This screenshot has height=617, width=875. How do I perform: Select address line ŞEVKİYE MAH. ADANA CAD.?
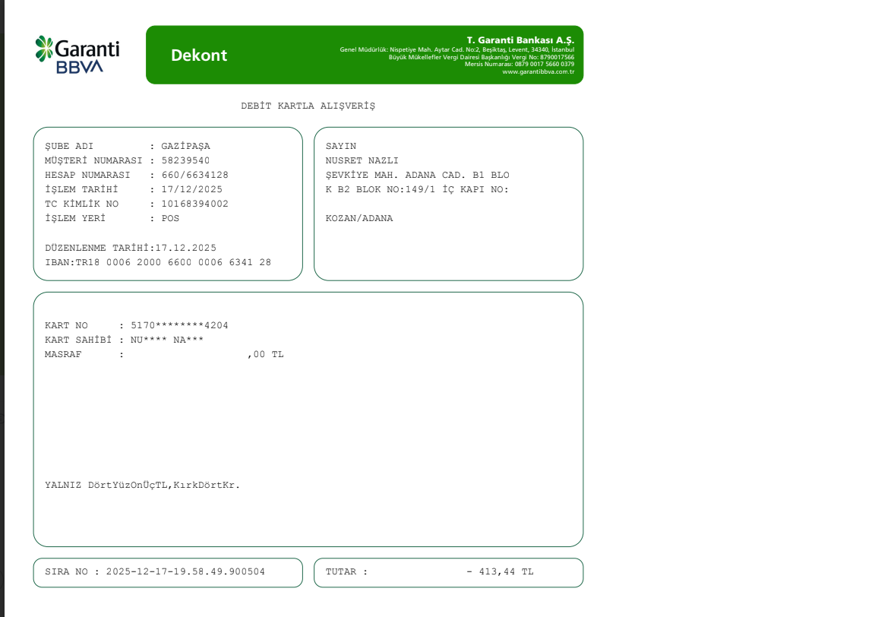418,176
